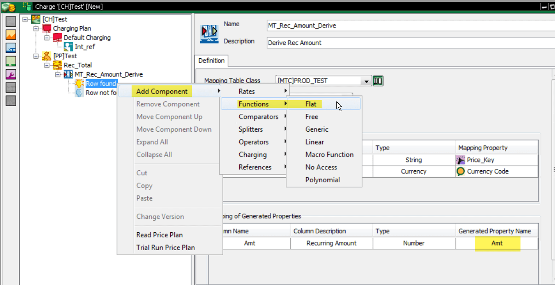The width and height of the screenshot is (555, 285).
Task: Open the Splitters submenu
Action: tap(254, 129)
